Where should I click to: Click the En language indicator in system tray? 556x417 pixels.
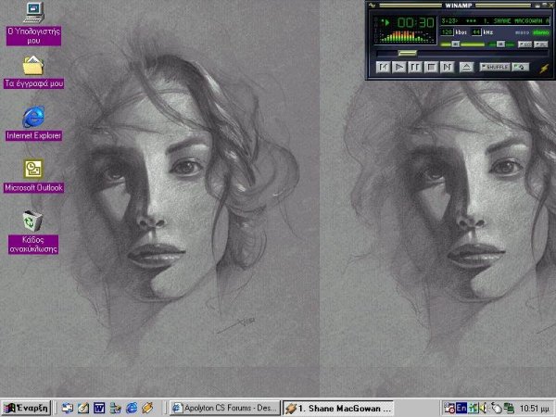(x=461, y=407)
